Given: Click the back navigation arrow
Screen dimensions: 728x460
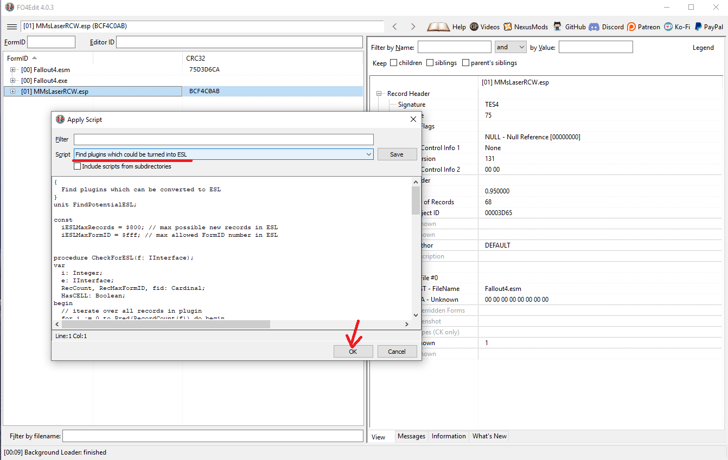Looking at the screenshot, I should coord(395,27).
